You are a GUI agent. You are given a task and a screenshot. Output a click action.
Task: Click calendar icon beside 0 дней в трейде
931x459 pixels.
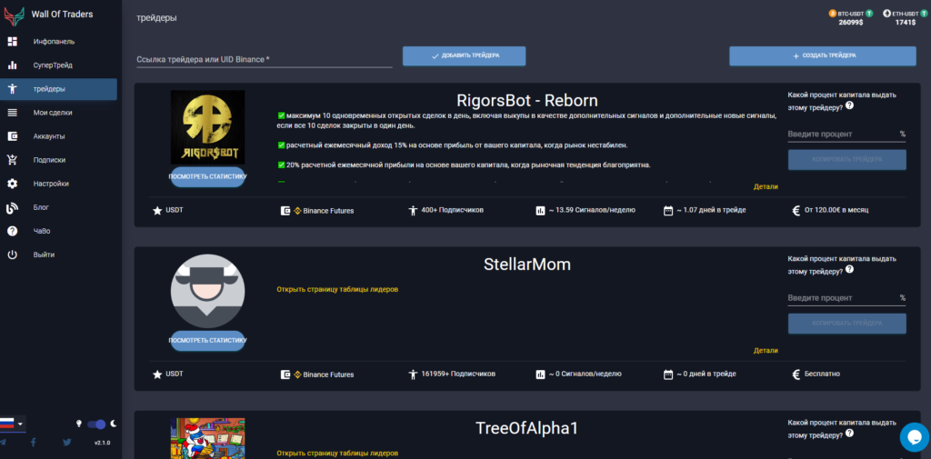pos(668,374)
